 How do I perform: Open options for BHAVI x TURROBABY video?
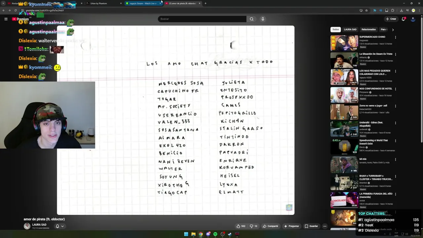[395, 177]
